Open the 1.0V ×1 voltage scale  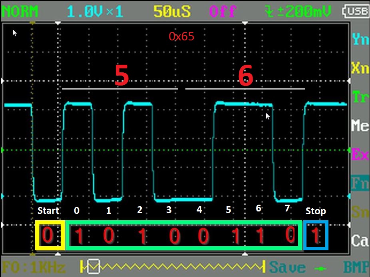coord(95,12)
